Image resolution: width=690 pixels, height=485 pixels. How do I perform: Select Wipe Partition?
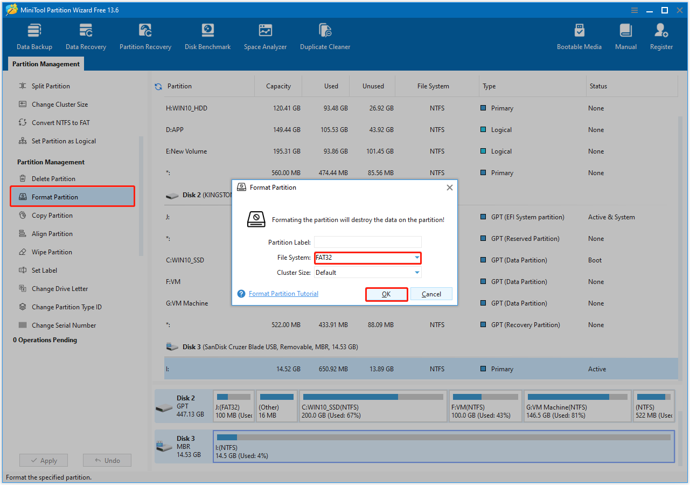[52, 252]
